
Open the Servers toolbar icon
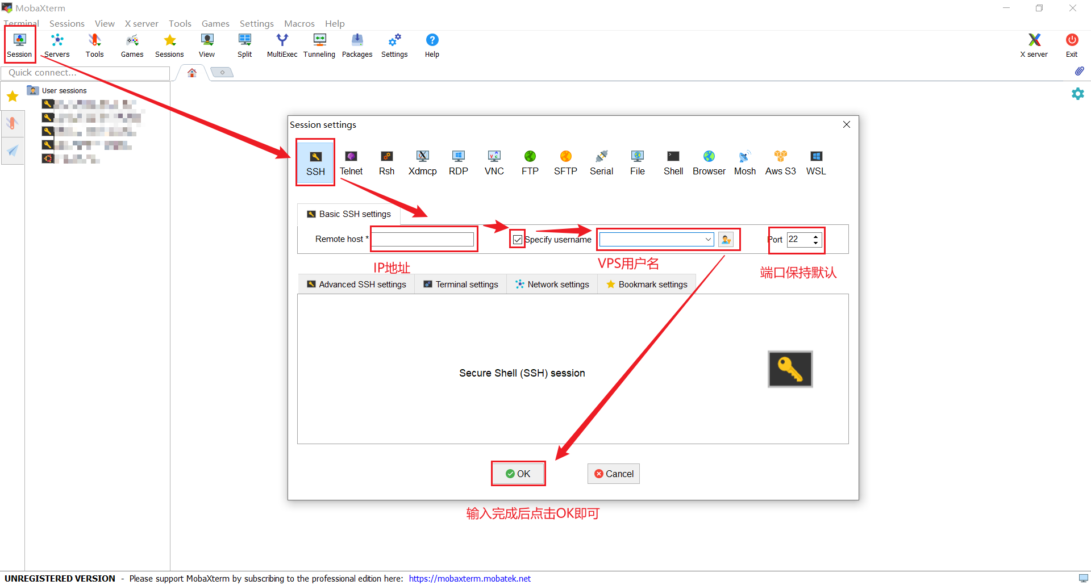click(57, 45)
